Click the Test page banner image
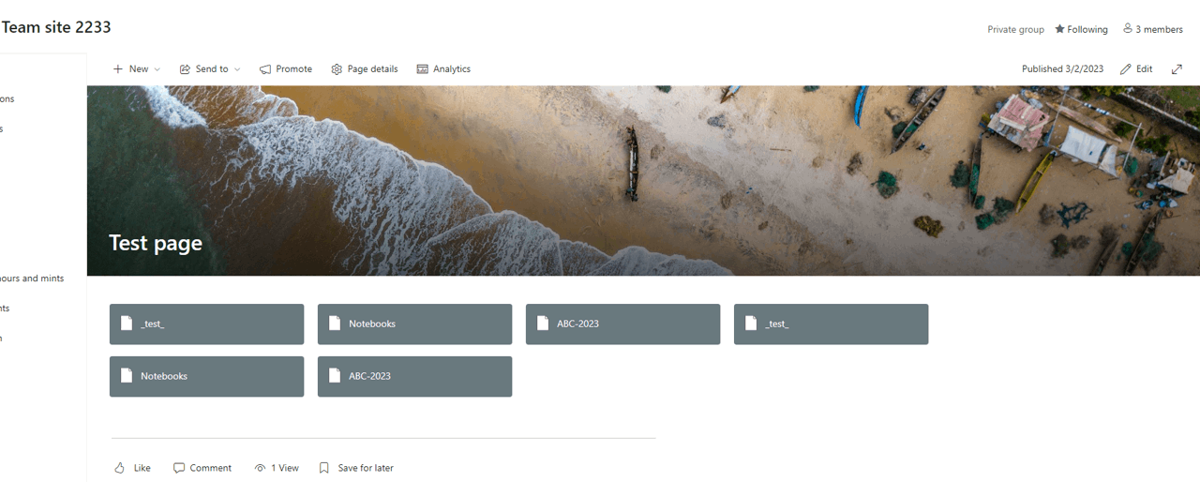 [x=643, y=181]
